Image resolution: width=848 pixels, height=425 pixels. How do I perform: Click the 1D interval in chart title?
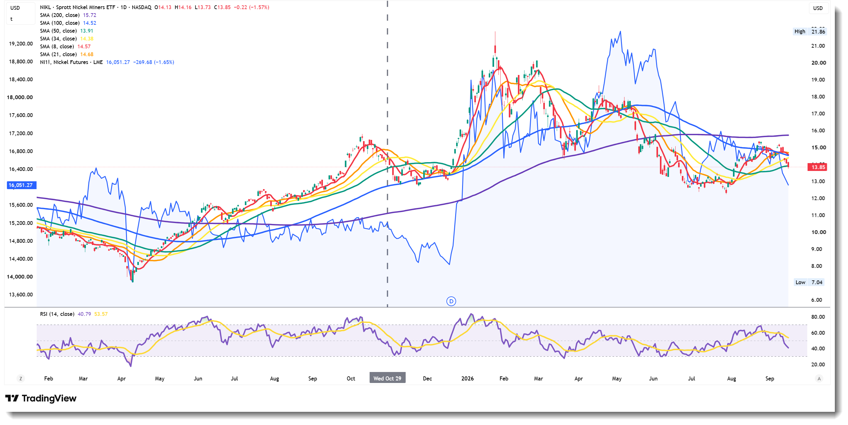click(124, 7)
